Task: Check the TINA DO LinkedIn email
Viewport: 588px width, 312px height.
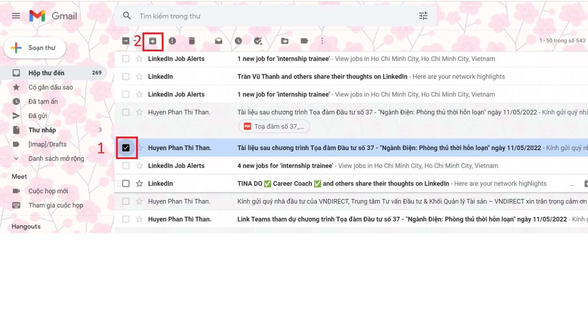Action: click(126, 183)
